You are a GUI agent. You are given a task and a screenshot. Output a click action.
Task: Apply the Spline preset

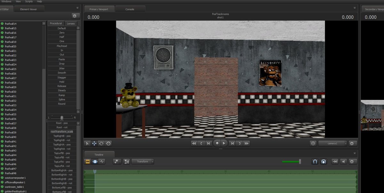pyautogui.click(x=62, y=100)
